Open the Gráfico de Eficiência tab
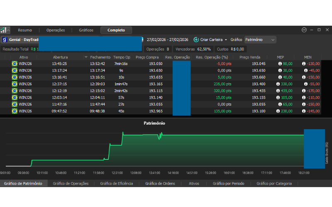This screenshot has height=207, width=332. point(116,183)
